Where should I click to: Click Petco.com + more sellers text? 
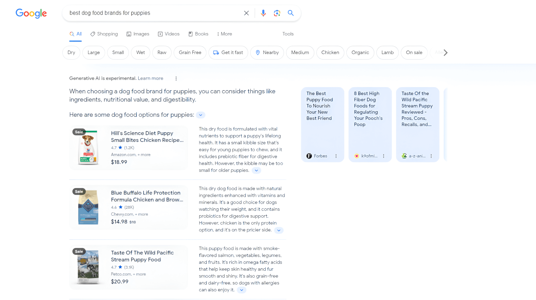[x=128, y=274]
